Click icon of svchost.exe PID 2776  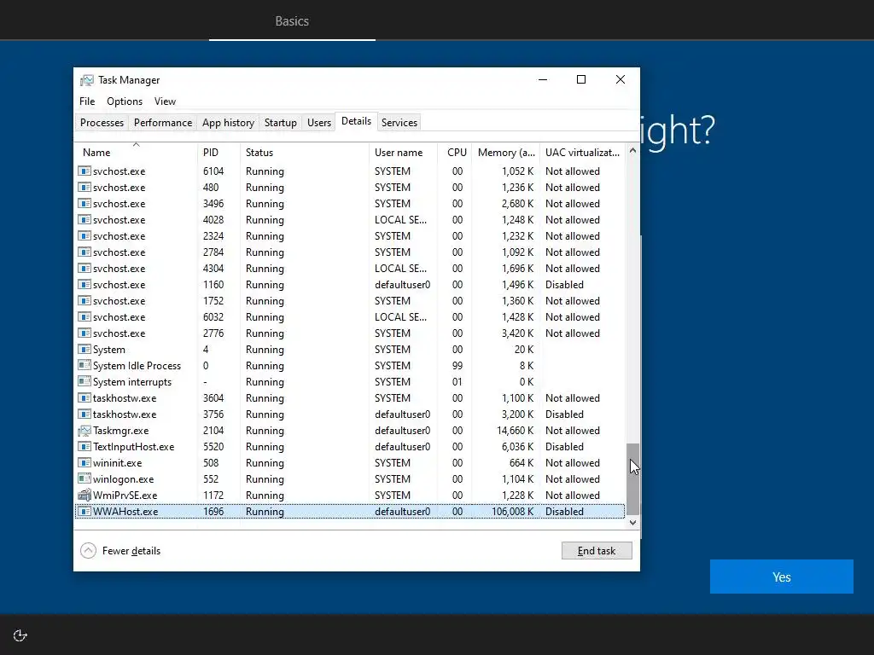click(x=84, y=333)
